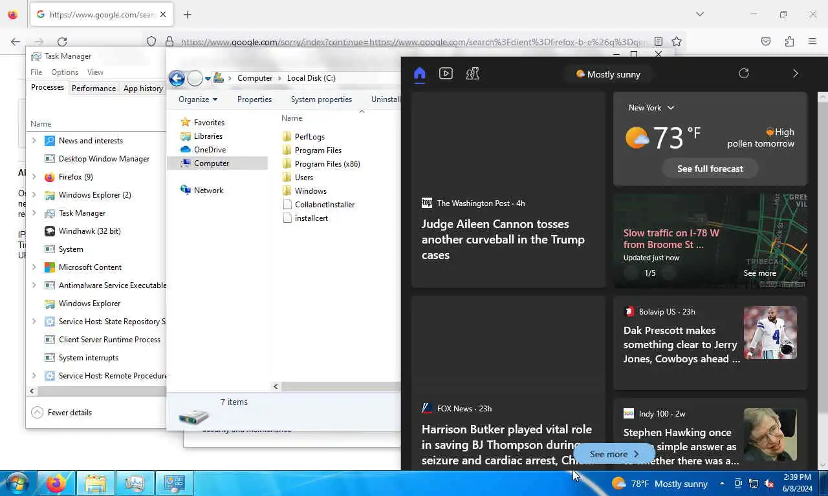Show hidden tray icons arrow

[x=722, y=484]
